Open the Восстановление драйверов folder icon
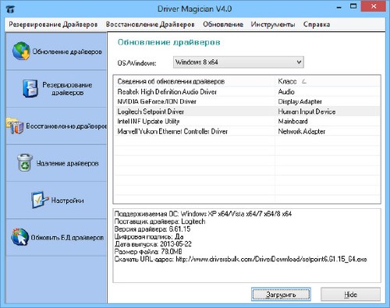Image resolution: width=390 pixels, height=308 pixels. click(x=16, y=126)
